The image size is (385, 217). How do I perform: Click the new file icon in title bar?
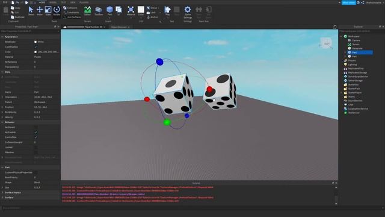tap(13, 2)
